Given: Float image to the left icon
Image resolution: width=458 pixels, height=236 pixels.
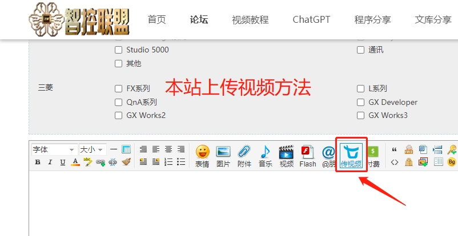Looking at the screenshot, I should point(143,162).
